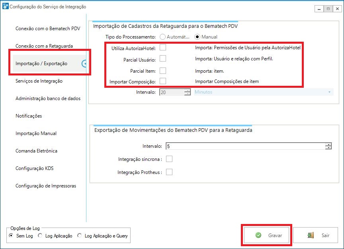Click the Sair button to exit

click(315, 235)
